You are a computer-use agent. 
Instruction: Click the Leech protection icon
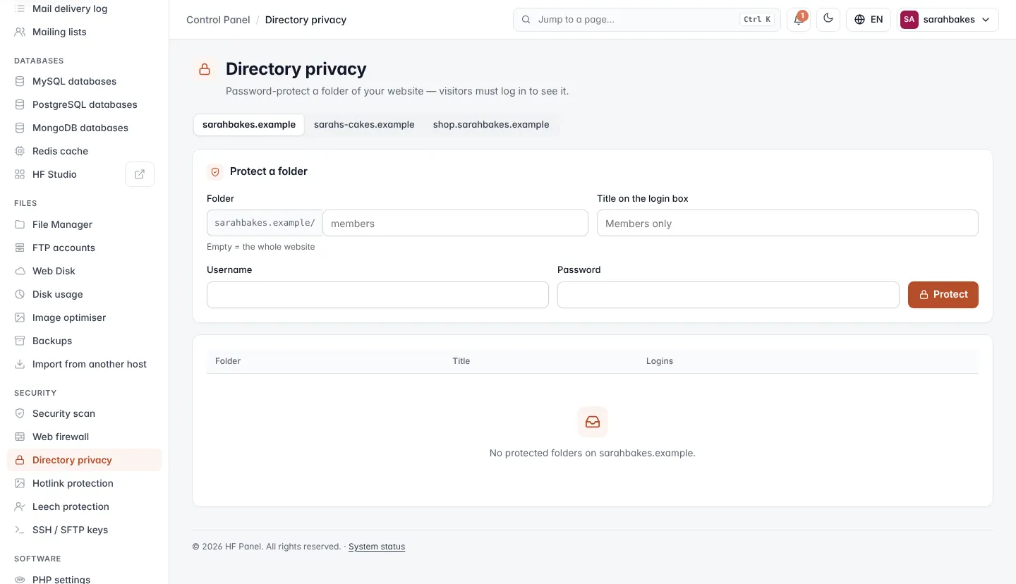[20, 506]
